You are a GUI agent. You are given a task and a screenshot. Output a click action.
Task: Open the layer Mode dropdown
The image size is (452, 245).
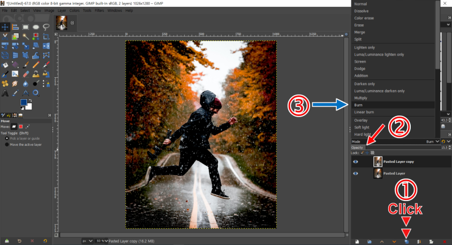pyautogui.click(x=395, y=141)
